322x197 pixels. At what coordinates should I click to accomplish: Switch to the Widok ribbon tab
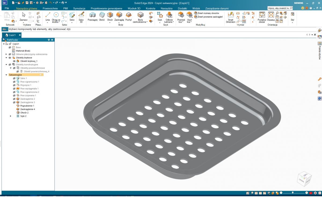[x=196, y=8]
